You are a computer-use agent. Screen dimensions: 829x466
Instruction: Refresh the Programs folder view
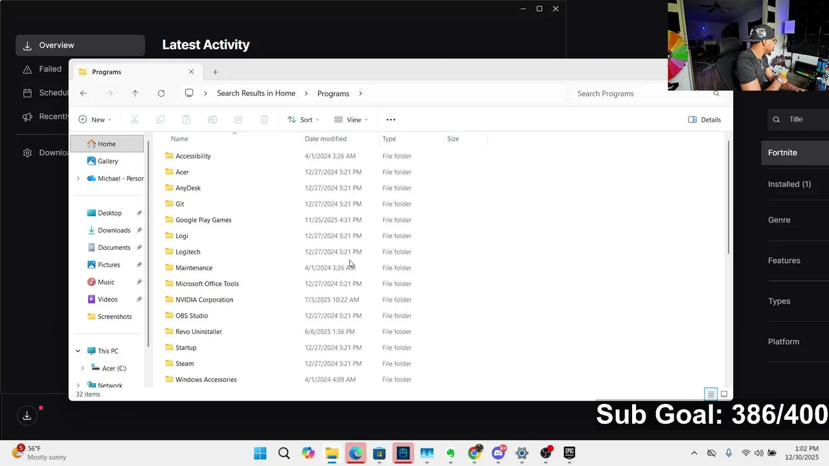tap(161, 93)
